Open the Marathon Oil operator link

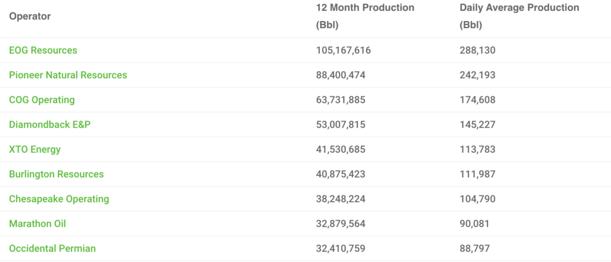pyautogui.click(x=38, y=224)
